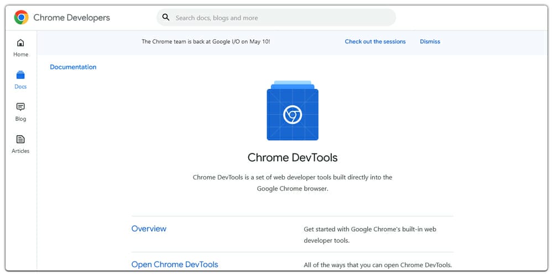Click the Chrome DevTools page heading

coord(293,157)
